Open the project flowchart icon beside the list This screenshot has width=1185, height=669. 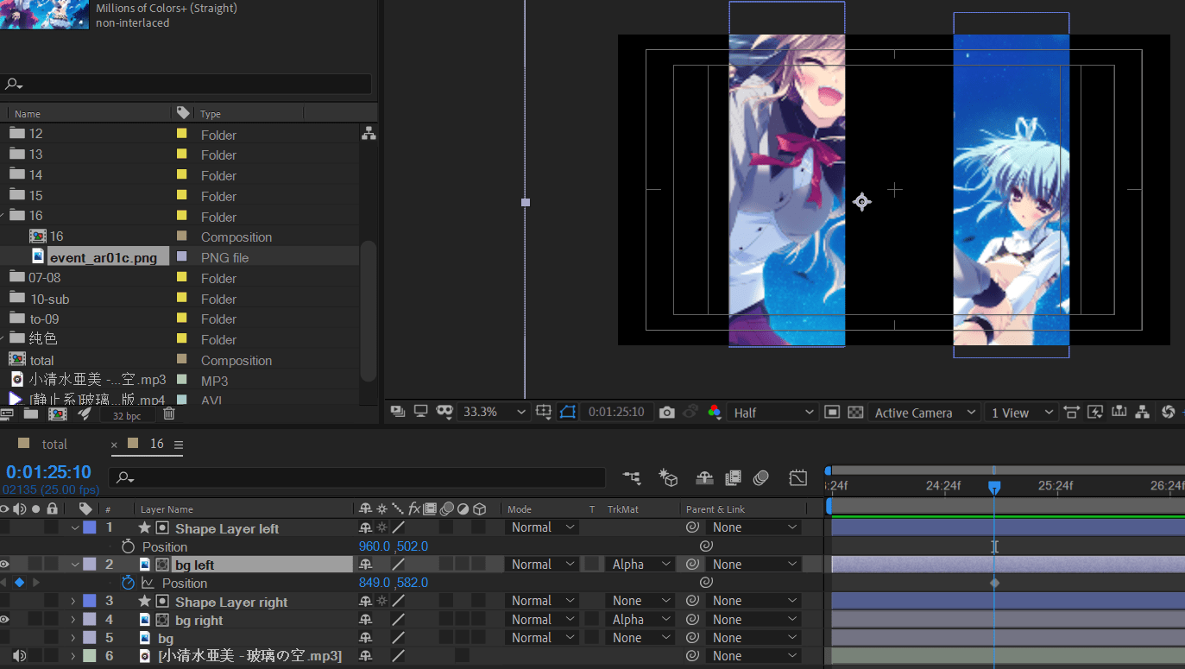pos(369,134)
